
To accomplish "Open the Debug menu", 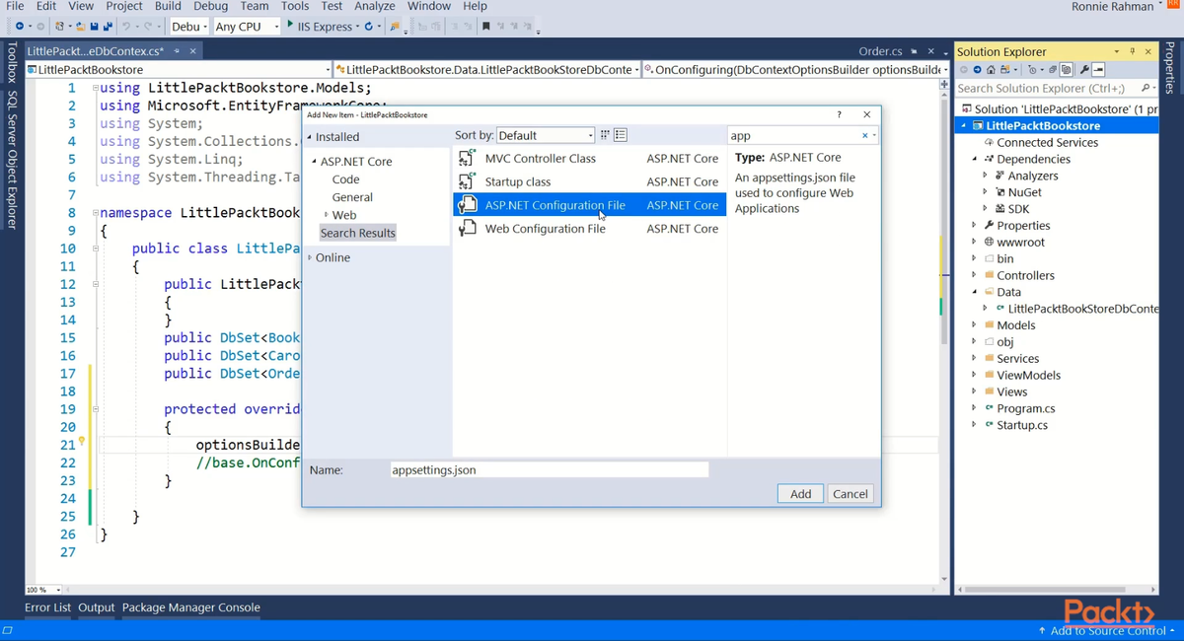I will coord(211,6).
